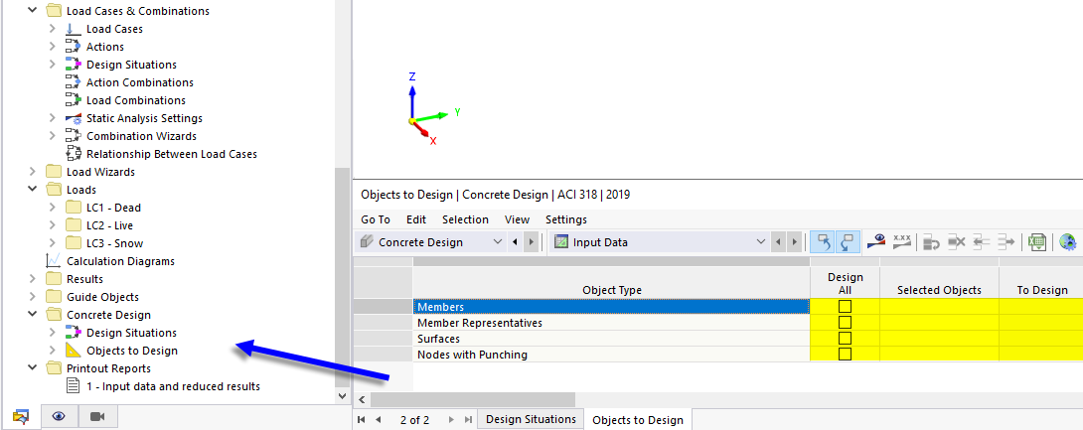Open the Data navigator tab icon
Viewport: 1083px width, 430px height.
coord(21,416)
